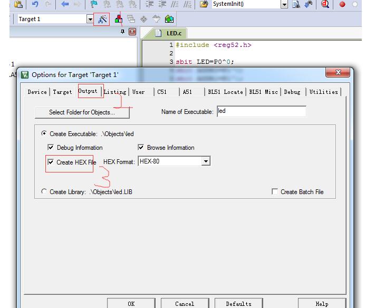Click the Comment selection icon
375x308 pixels.
click(x=175, y=4)
